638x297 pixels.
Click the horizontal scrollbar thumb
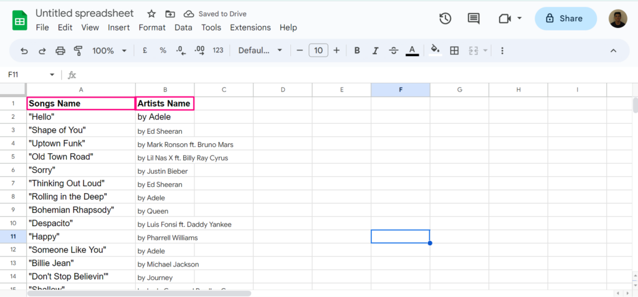click(139, 293)
